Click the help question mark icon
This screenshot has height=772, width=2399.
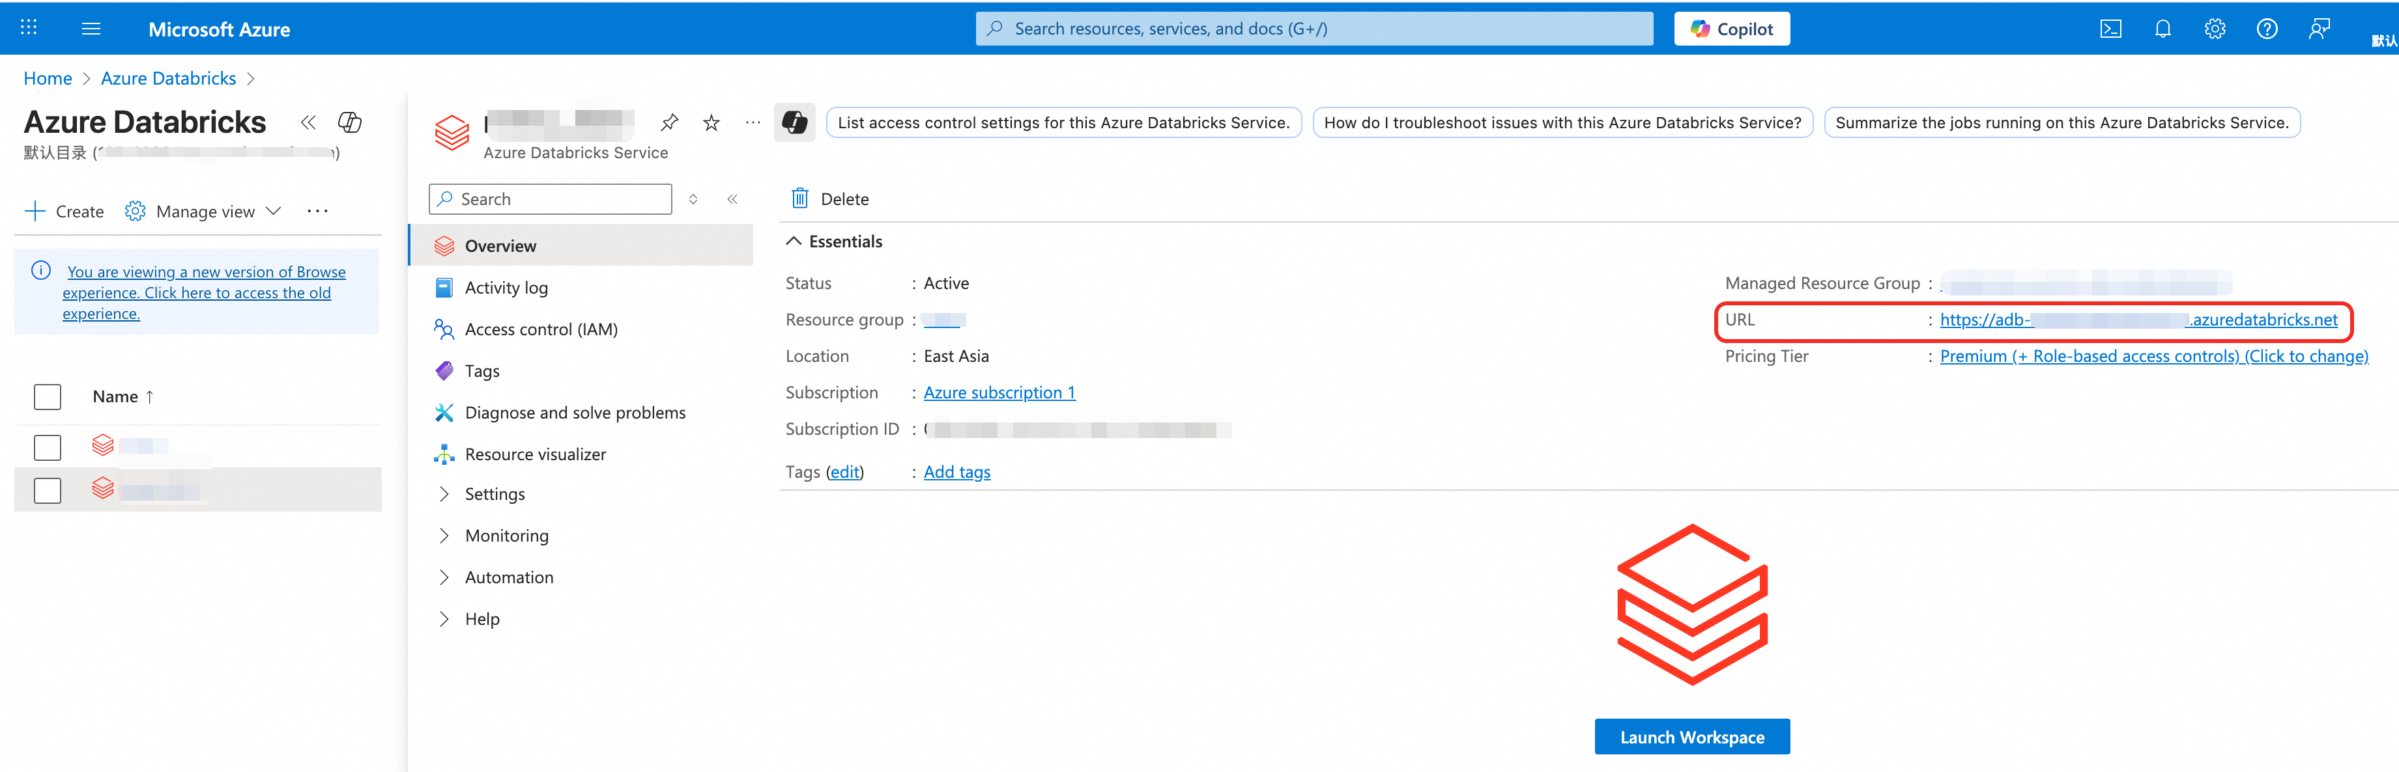(x=2267, y=29)
